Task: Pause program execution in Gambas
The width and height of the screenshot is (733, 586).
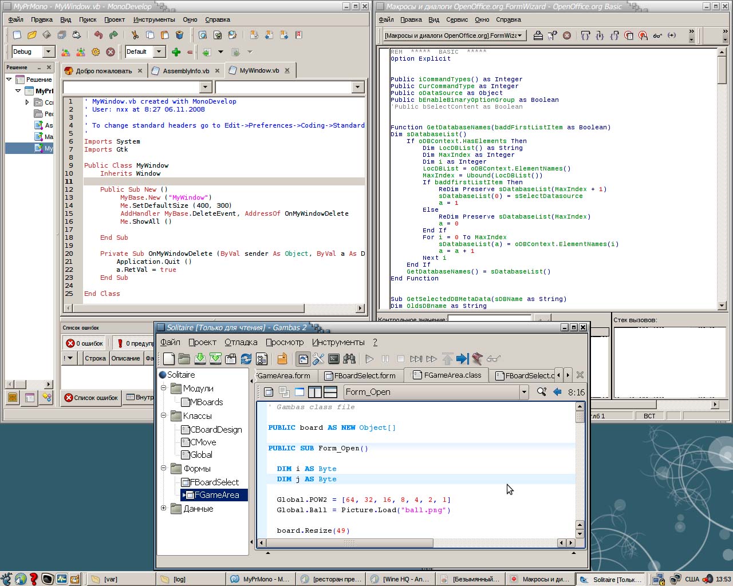Action: point(385,359)
